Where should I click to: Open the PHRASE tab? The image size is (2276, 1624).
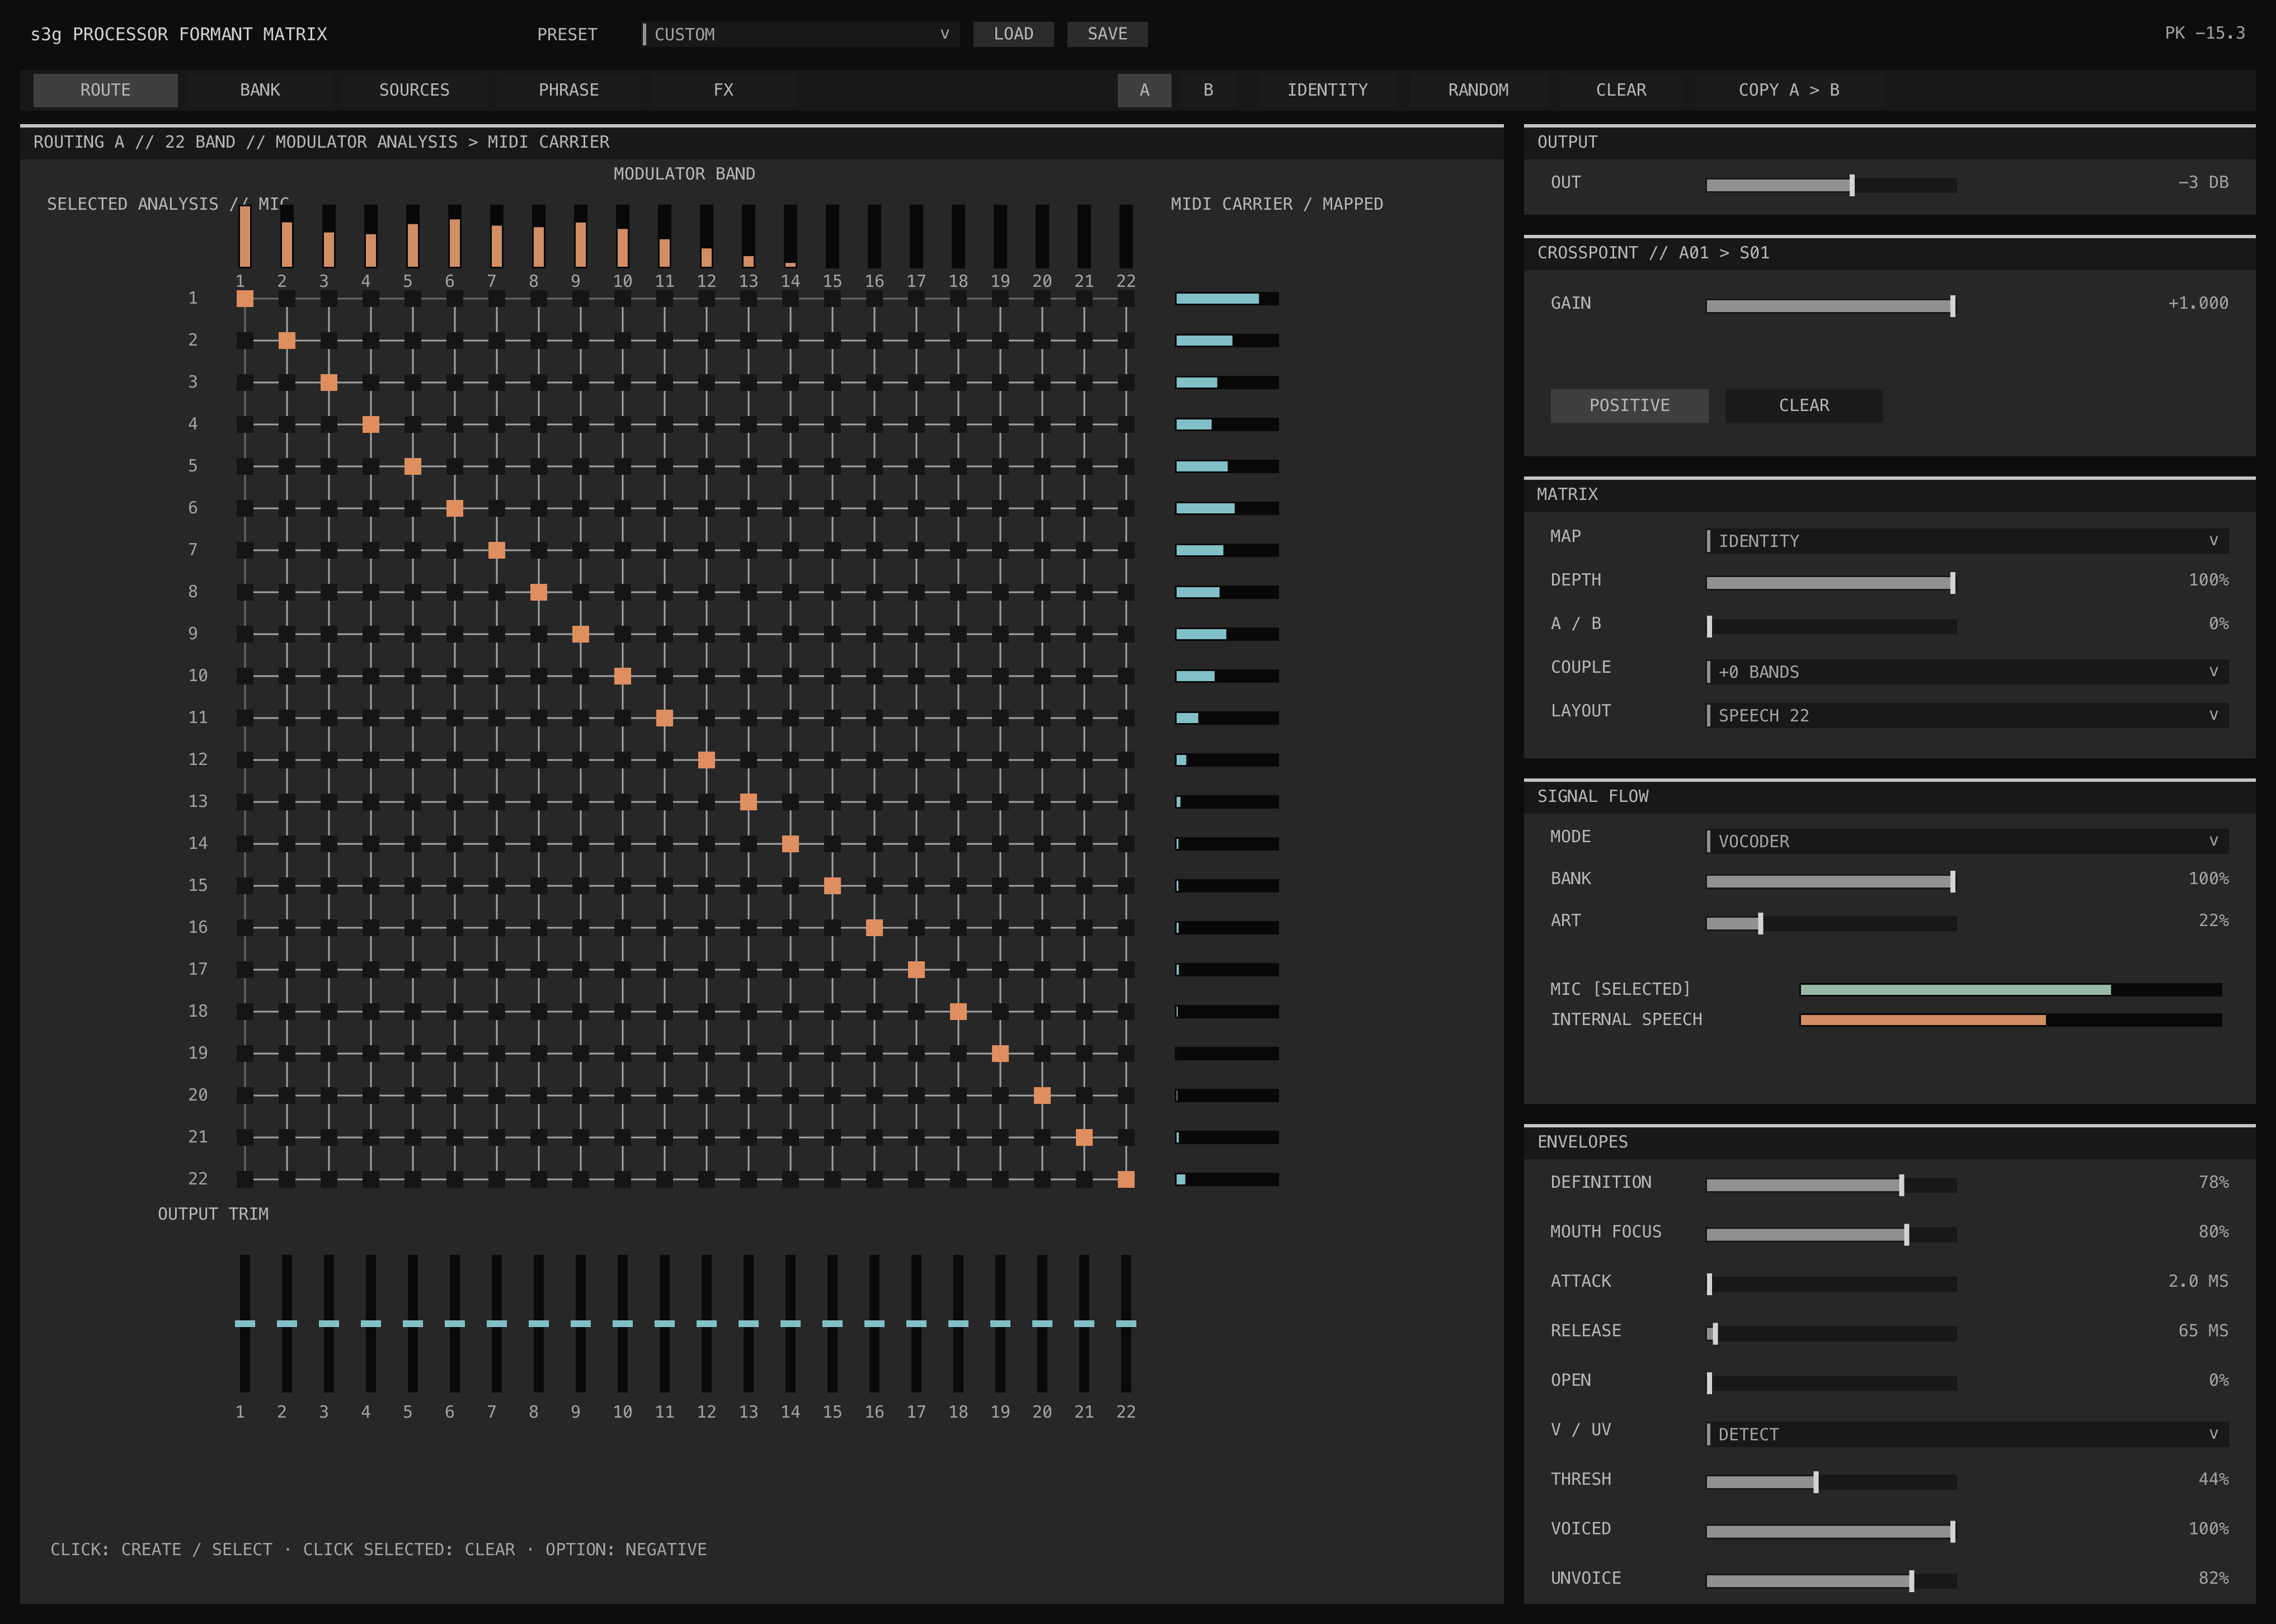click(569, 90)
